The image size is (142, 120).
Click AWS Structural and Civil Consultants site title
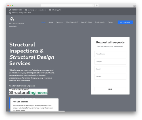tap(16, 25)
